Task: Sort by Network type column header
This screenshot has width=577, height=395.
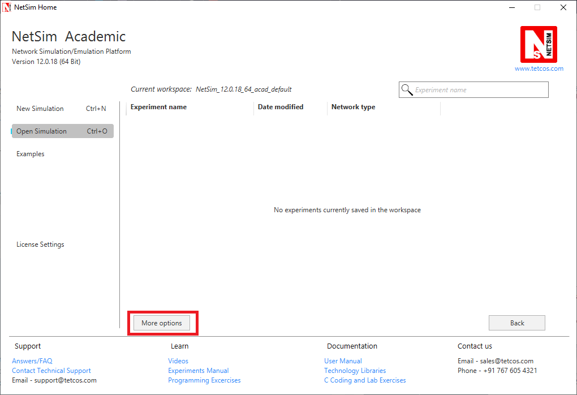Action: click(x=353, y=107)
